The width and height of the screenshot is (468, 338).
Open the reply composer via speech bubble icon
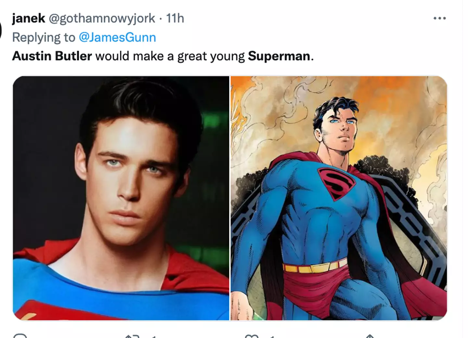coord(20,336)
